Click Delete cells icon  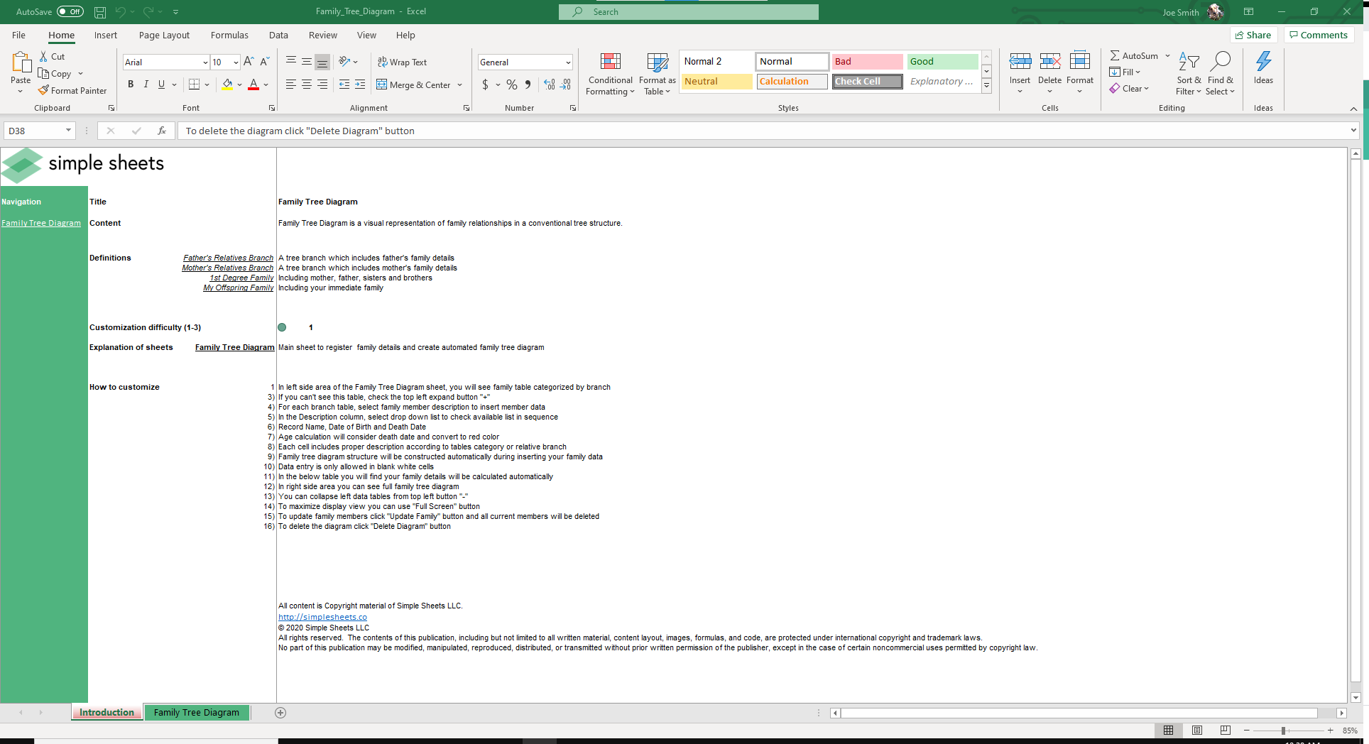click(1050, 62)
